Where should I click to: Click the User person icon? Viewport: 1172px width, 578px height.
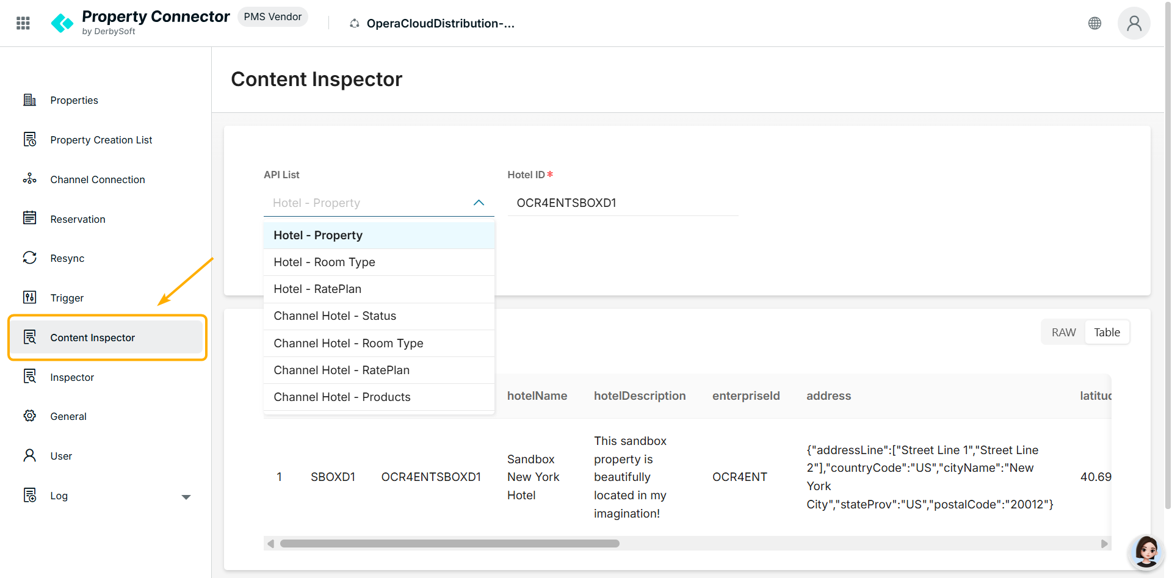[x=30, y=455]
